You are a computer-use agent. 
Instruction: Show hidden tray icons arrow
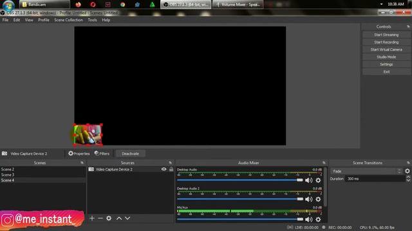tap(381, 4)
